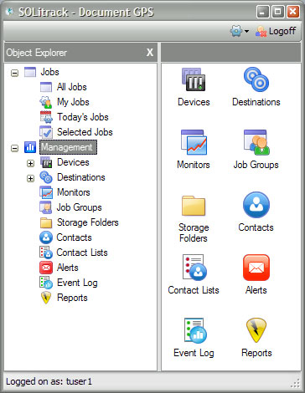Select the Selected Jobs tree label
This screenshot has width=305, height=393.
(x=85, y=132)
